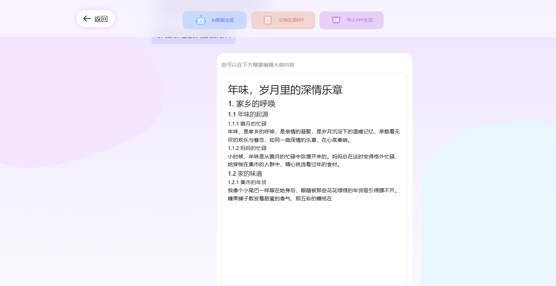Click the back arrow icon
Screen dimensions: 556x286
pos(87,19)
